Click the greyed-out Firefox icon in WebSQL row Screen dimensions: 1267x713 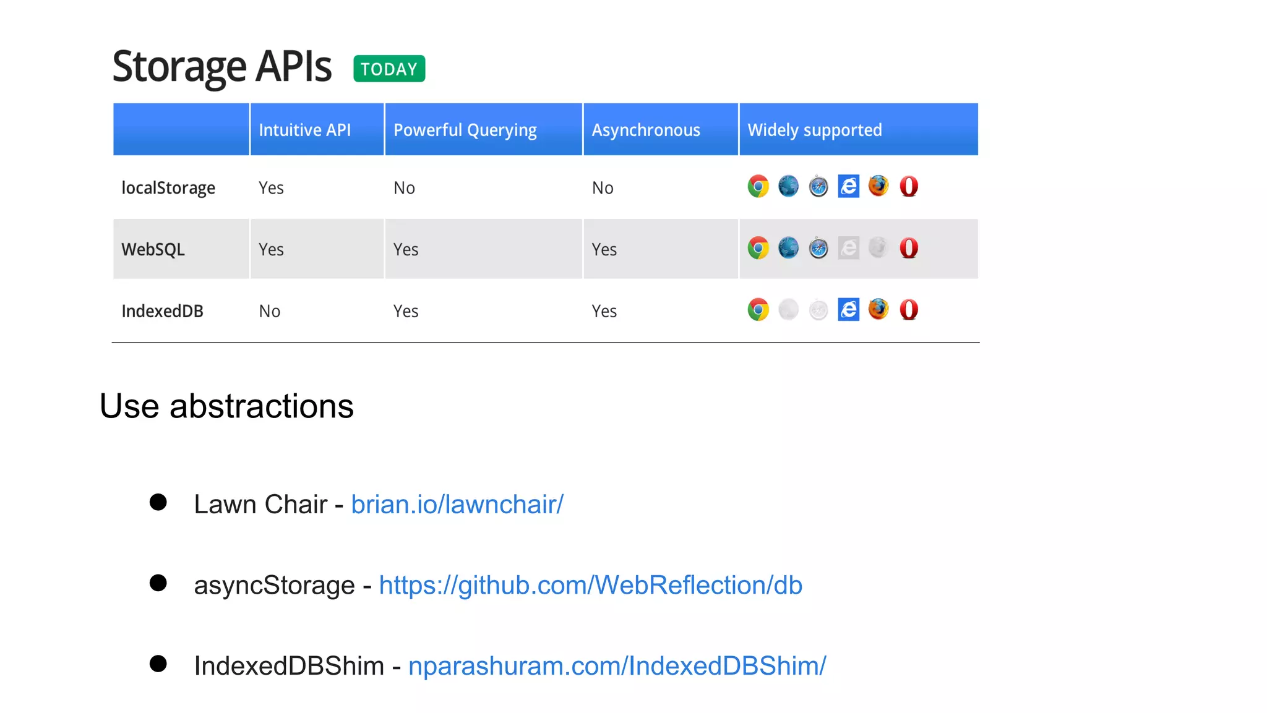point(878,248)
